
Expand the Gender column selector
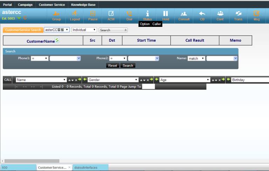pos(113,80)
